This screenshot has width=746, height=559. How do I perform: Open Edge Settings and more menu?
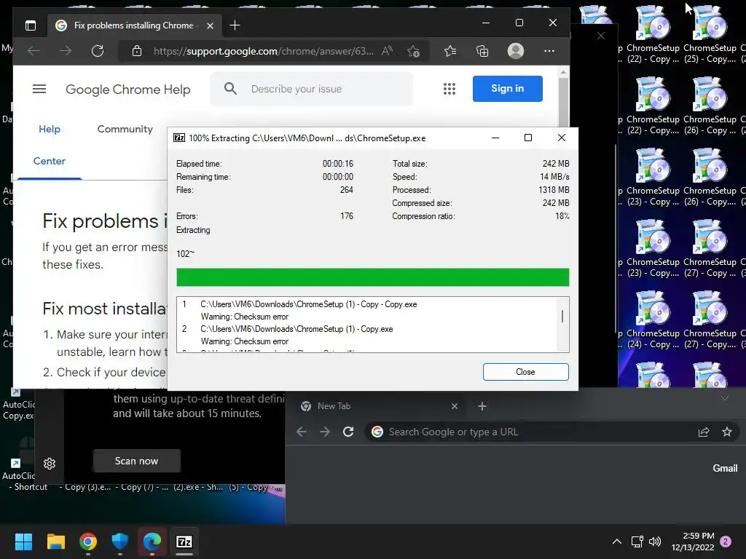point(549,51)
